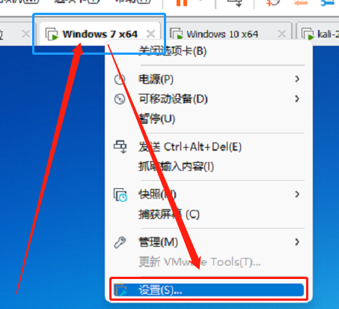The height and width of the screenshot is (309, 339).
Task: Choose 暂停(U) to pause the VM
Action: (157, 118)
